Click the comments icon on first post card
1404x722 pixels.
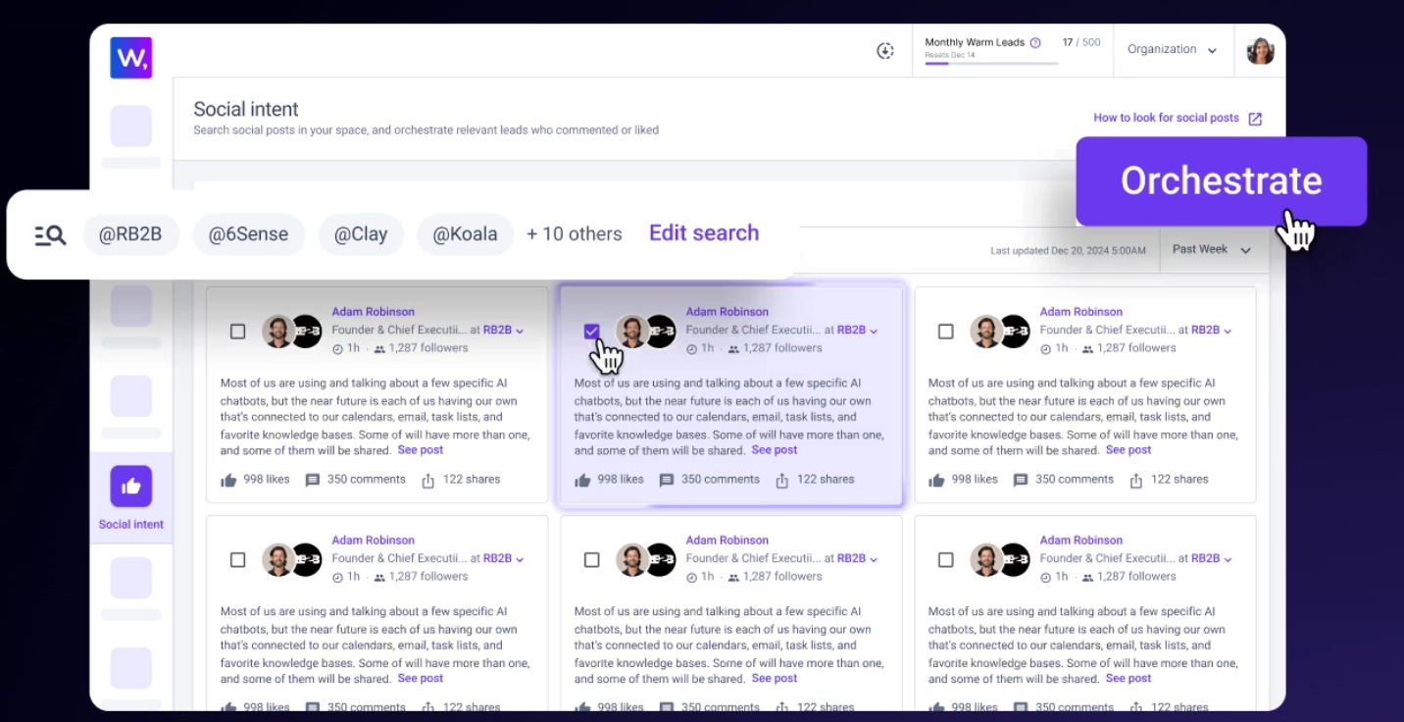313,481
